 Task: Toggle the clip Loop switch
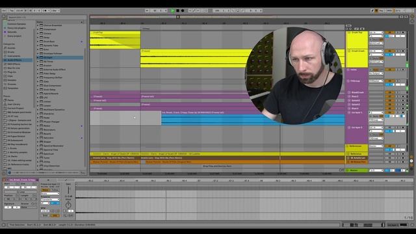(21, 192)
